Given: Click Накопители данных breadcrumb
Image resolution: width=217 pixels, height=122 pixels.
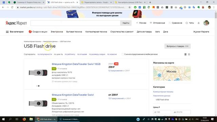Looking at the screenshot, I should click(50, 41).
